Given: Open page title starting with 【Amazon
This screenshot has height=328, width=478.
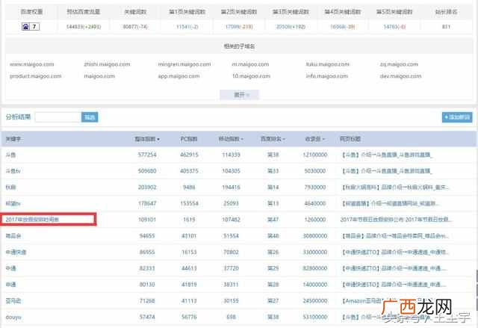Looking at the screenshot, I should [x=362, y=301].
